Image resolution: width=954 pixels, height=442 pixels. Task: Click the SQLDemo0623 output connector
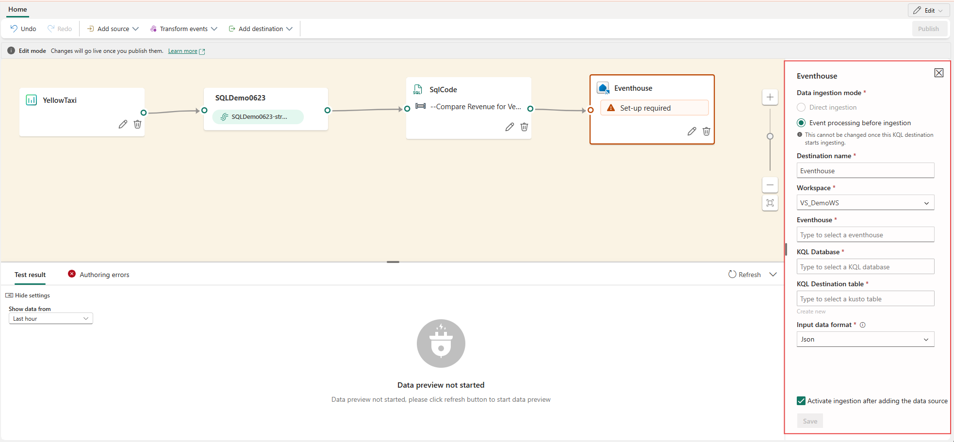[328, 110]
